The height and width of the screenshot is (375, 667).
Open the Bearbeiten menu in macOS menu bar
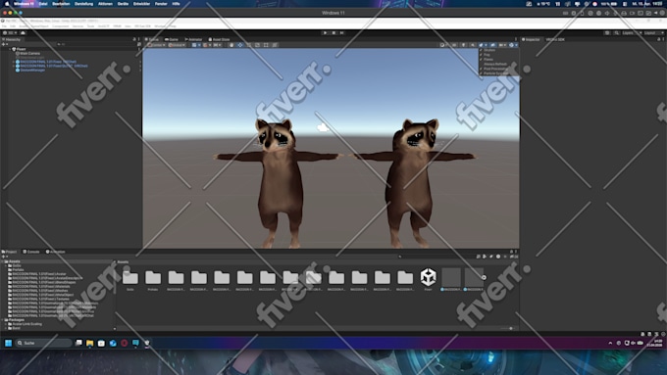click(x=61, y=4)
